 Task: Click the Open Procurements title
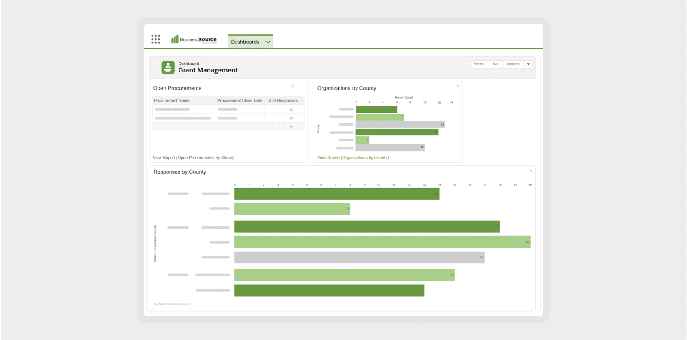177,88
